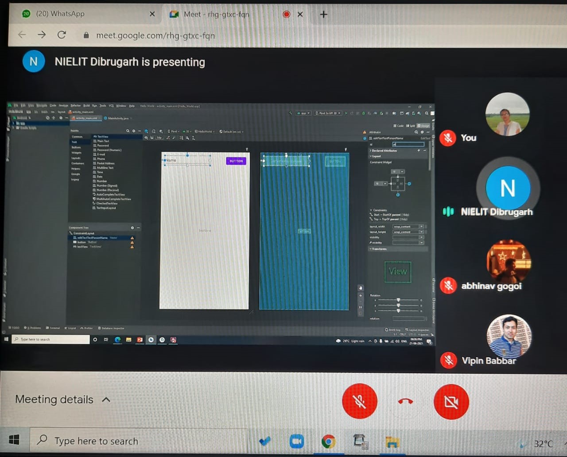Open File Explorer from the taskbar

tap(392, 442)
